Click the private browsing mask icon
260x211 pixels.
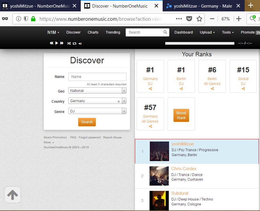(x=5, y=19)
